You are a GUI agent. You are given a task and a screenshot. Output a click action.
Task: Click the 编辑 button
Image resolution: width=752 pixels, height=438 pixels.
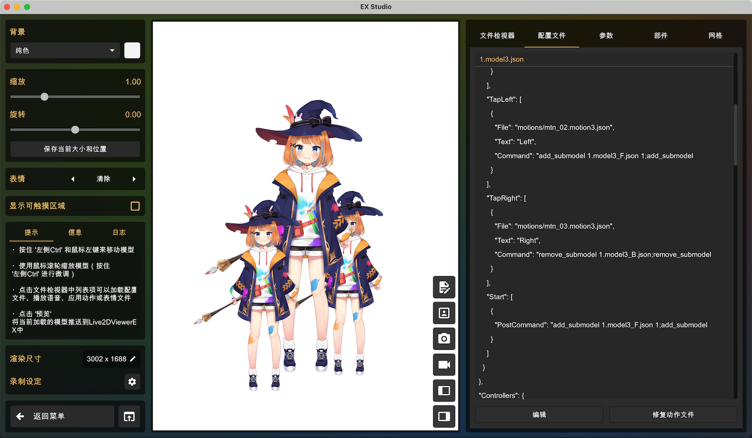[x=539, y=415]
